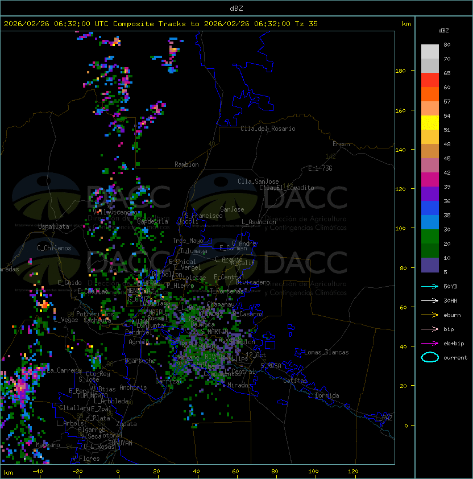473x479 pixels.
Task: Click the 'Cacheuta' map label
Action: pos(97,320)
